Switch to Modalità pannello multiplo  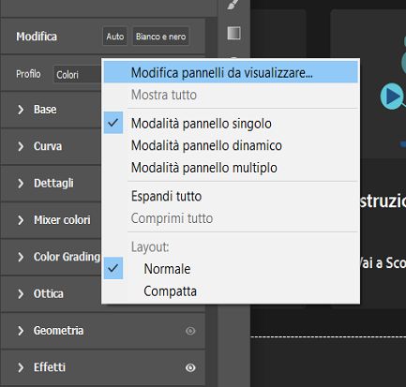(x=231, y=168)
